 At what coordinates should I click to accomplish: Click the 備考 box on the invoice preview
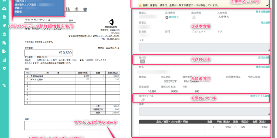72,125
